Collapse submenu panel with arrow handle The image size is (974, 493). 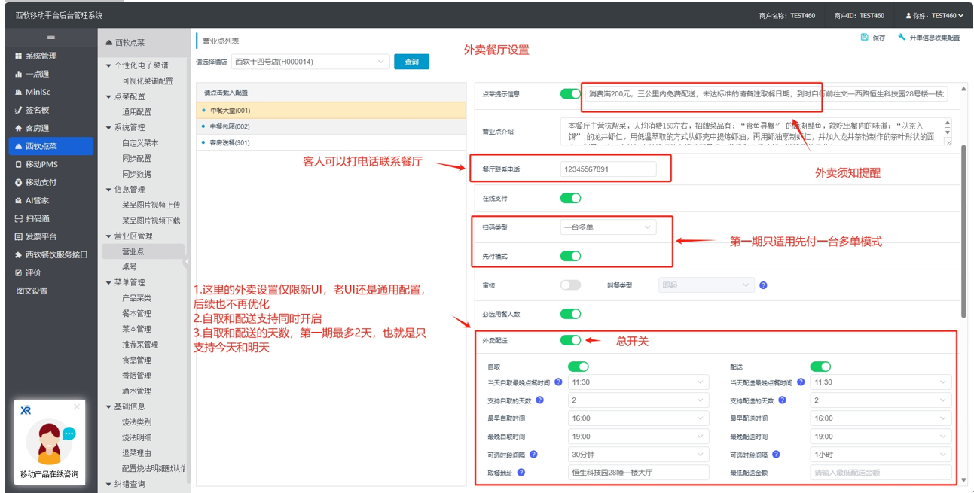click(x=187, y=262)
